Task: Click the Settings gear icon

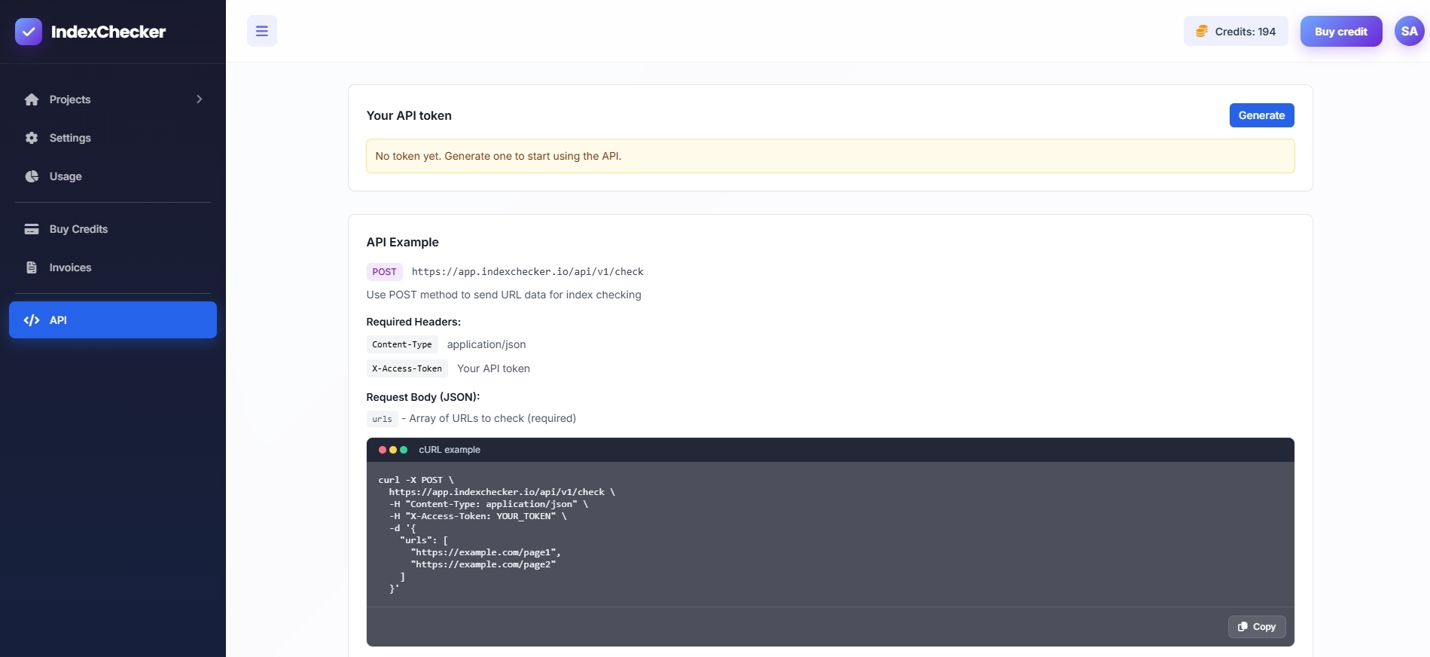Action: point(32,138)
